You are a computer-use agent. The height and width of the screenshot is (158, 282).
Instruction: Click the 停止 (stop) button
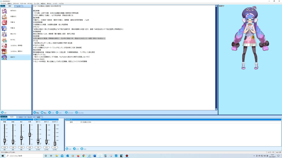click(43, 113)
